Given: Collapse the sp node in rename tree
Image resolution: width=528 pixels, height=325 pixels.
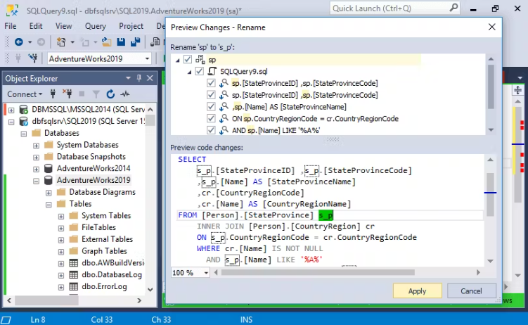Looking at the screenshot, I should [177, 60].
